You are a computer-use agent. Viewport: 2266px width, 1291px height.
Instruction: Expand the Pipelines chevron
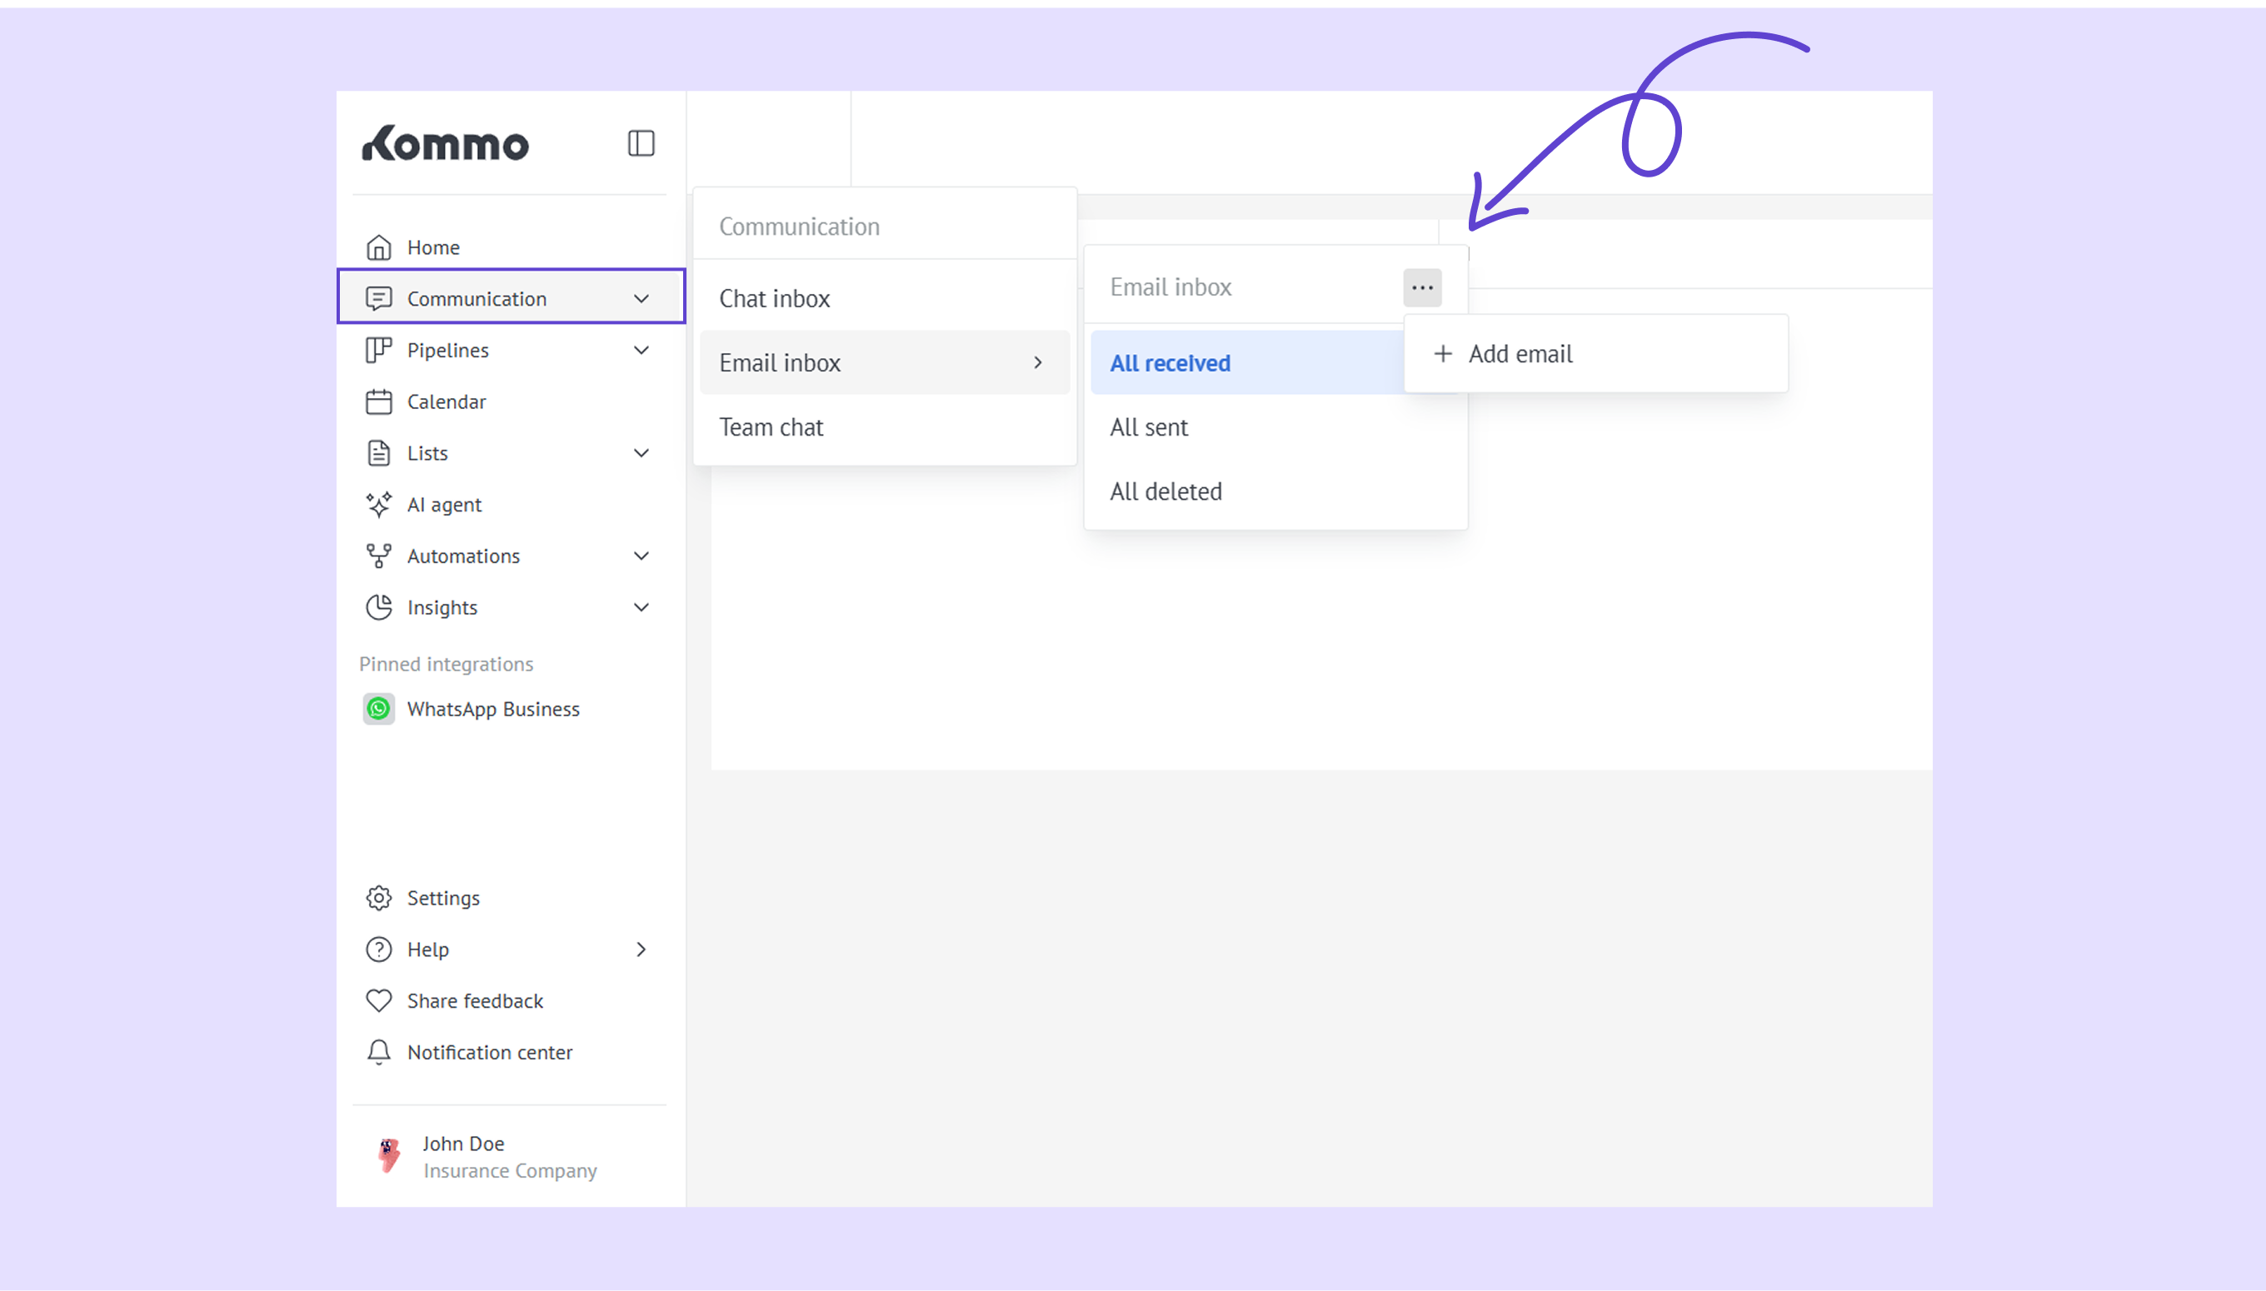click(641, 351)
